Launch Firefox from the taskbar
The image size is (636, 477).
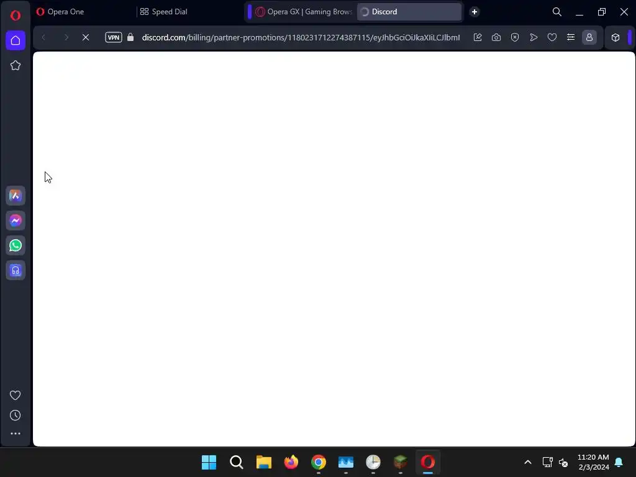pyautogui.click(x=291, y=462)
